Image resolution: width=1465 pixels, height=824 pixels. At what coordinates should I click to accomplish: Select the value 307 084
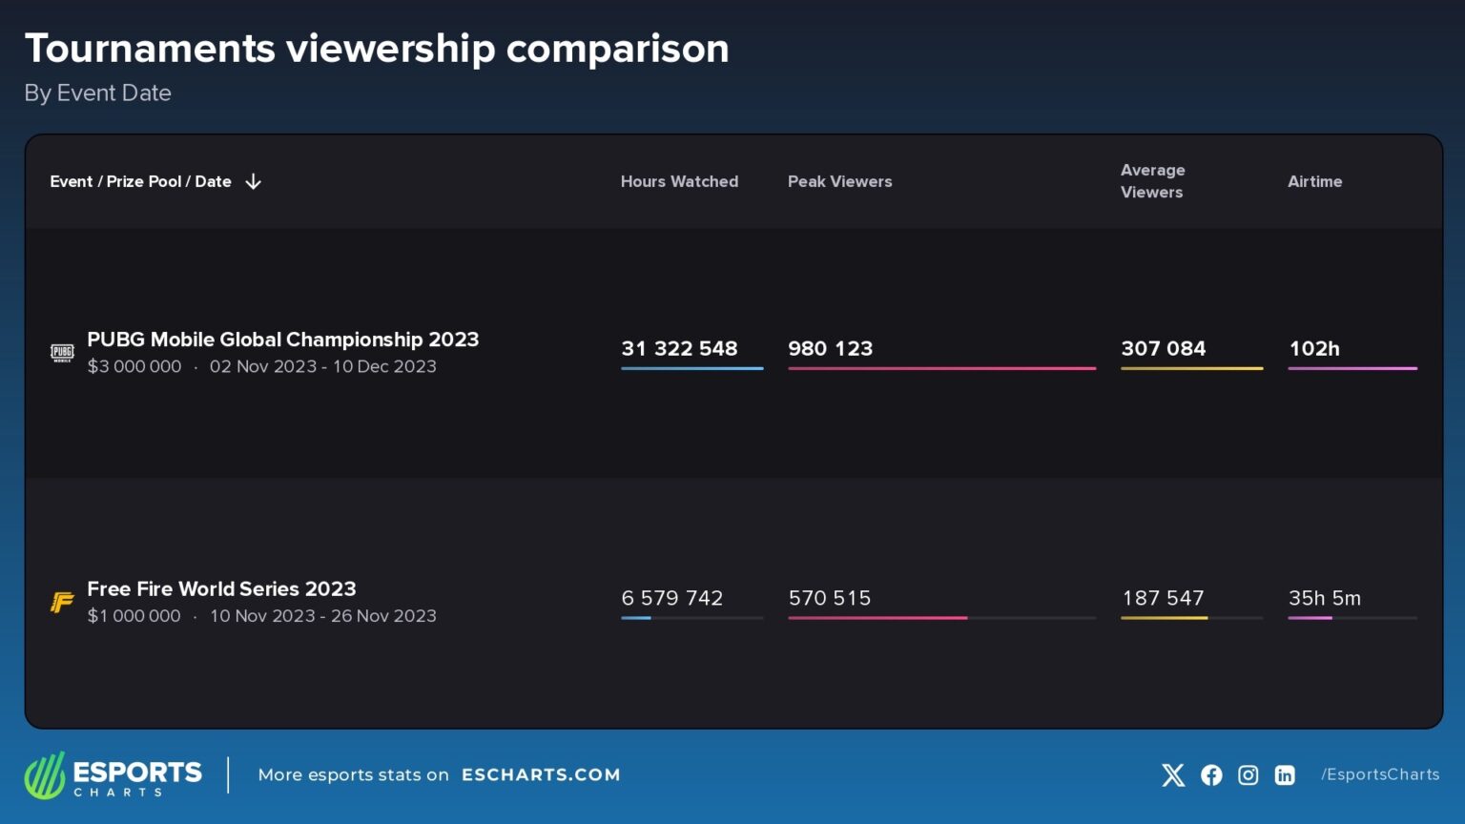(1164, 348)
